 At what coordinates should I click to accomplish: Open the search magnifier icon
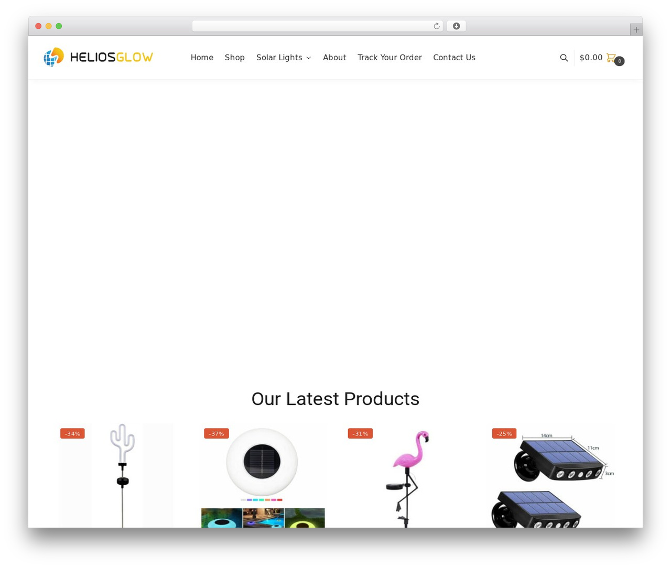click(564, 58)
